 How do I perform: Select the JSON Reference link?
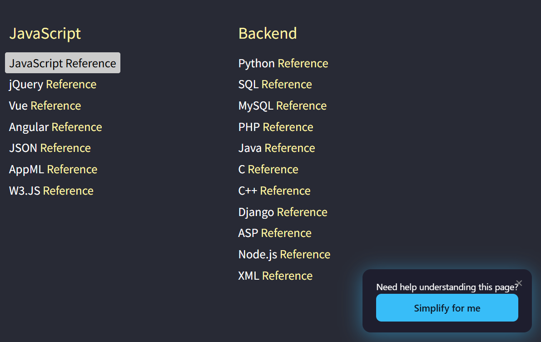coord(50,148)
